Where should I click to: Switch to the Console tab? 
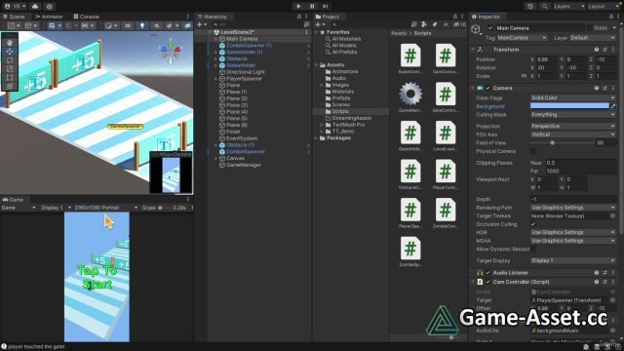click(x=87, y=17)
